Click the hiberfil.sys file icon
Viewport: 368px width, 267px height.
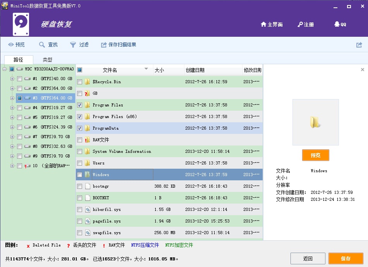tap(88, 209)
